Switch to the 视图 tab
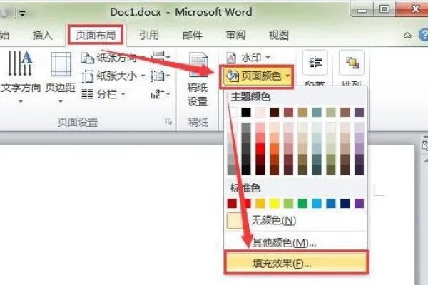428x285 pixels. (x=279, y=35)
